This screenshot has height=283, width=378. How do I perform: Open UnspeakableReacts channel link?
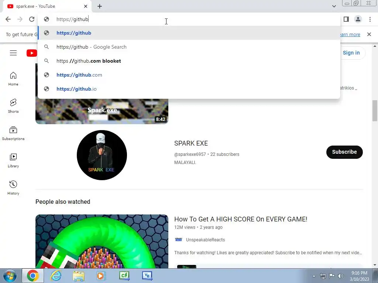point(205,240)
